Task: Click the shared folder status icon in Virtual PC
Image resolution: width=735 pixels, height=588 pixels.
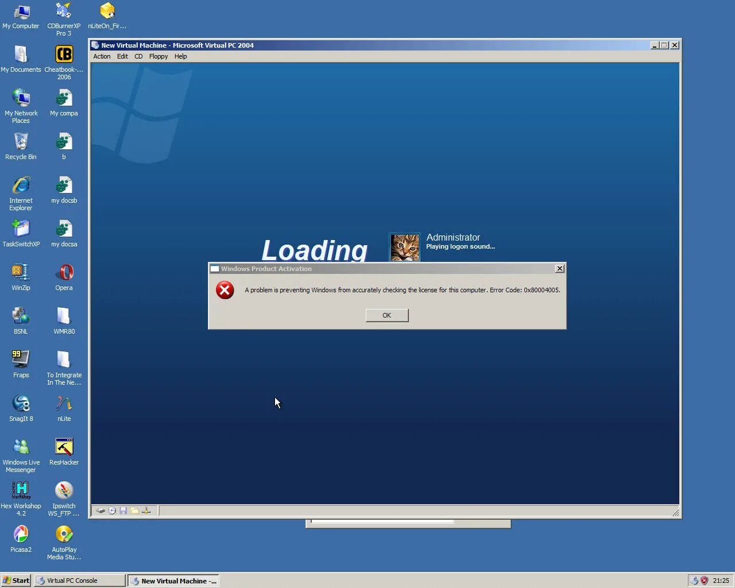Action: point(134,510)
